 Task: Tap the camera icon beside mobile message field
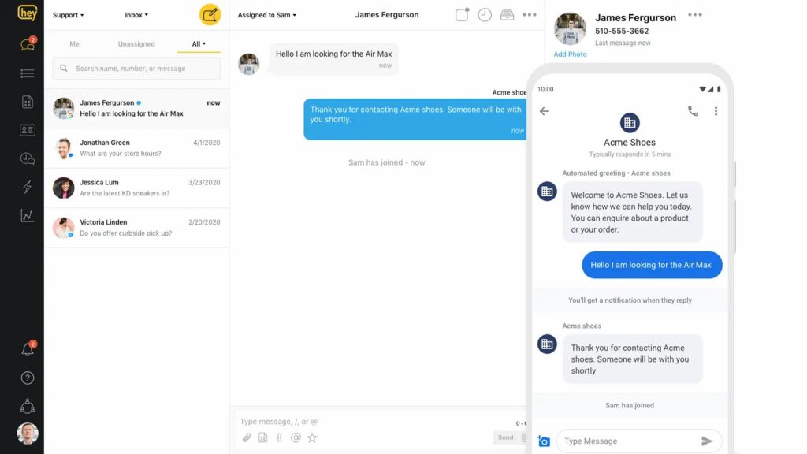pyautogui.click(x=543, y=441)
